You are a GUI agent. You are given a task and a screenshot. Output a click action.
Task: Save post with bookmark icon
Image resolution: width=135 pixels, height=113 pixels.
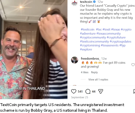pos(134,91)
